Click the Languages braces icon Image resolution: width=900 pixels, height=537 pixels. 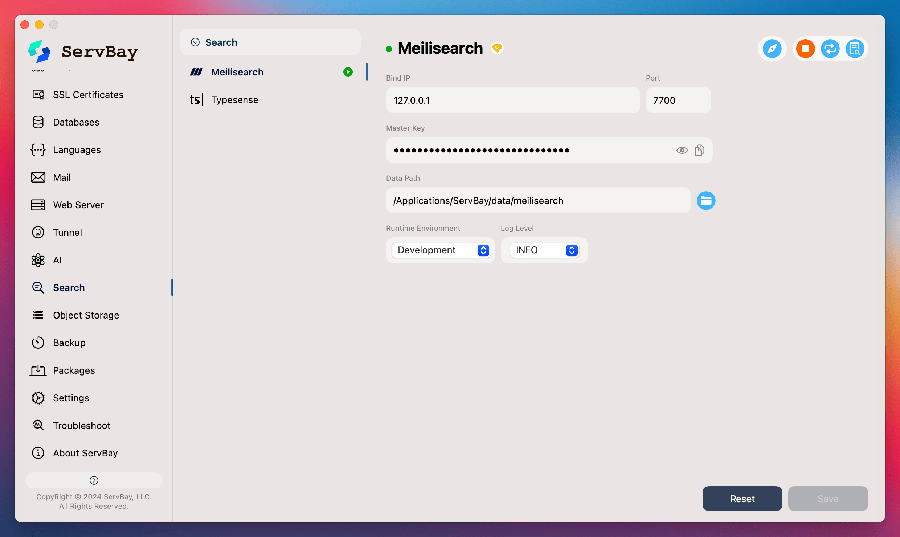point(38,150)
